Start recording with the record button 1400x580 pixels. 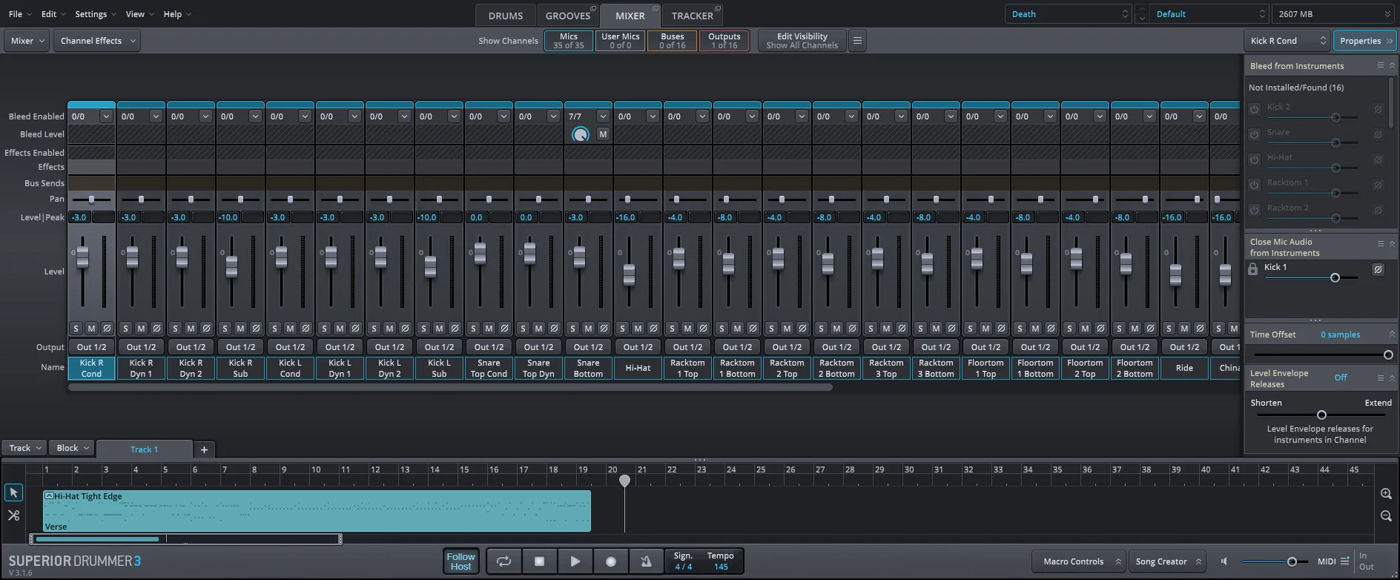tap(610, 561)
